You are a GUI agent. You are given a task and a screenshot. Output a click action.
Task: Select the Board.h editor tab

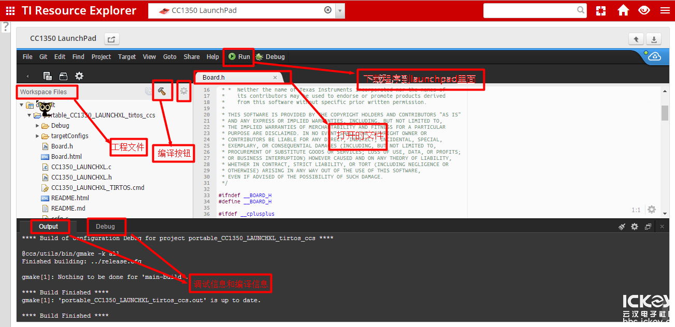(x=238, y=78)
